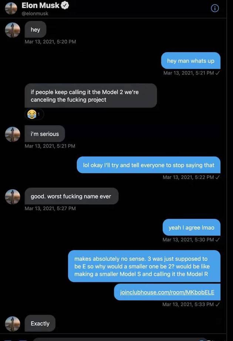Click the verified badge next to Elon Musk

click(x=65, y=6)
